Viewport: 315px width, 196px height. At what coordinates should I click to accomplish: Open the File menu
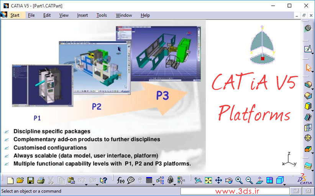[x=31, y=15]
